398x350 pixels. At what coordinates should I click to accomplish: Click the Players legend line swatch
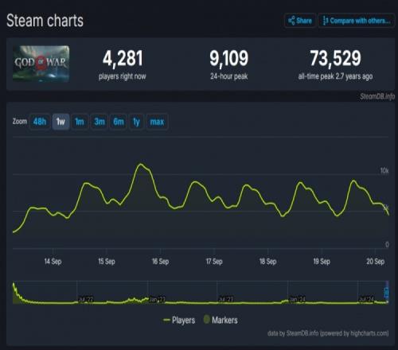166,320
